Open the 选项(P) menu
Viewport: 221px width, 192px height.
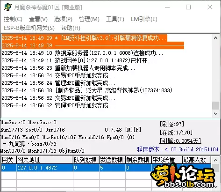(x=63, y=19)
